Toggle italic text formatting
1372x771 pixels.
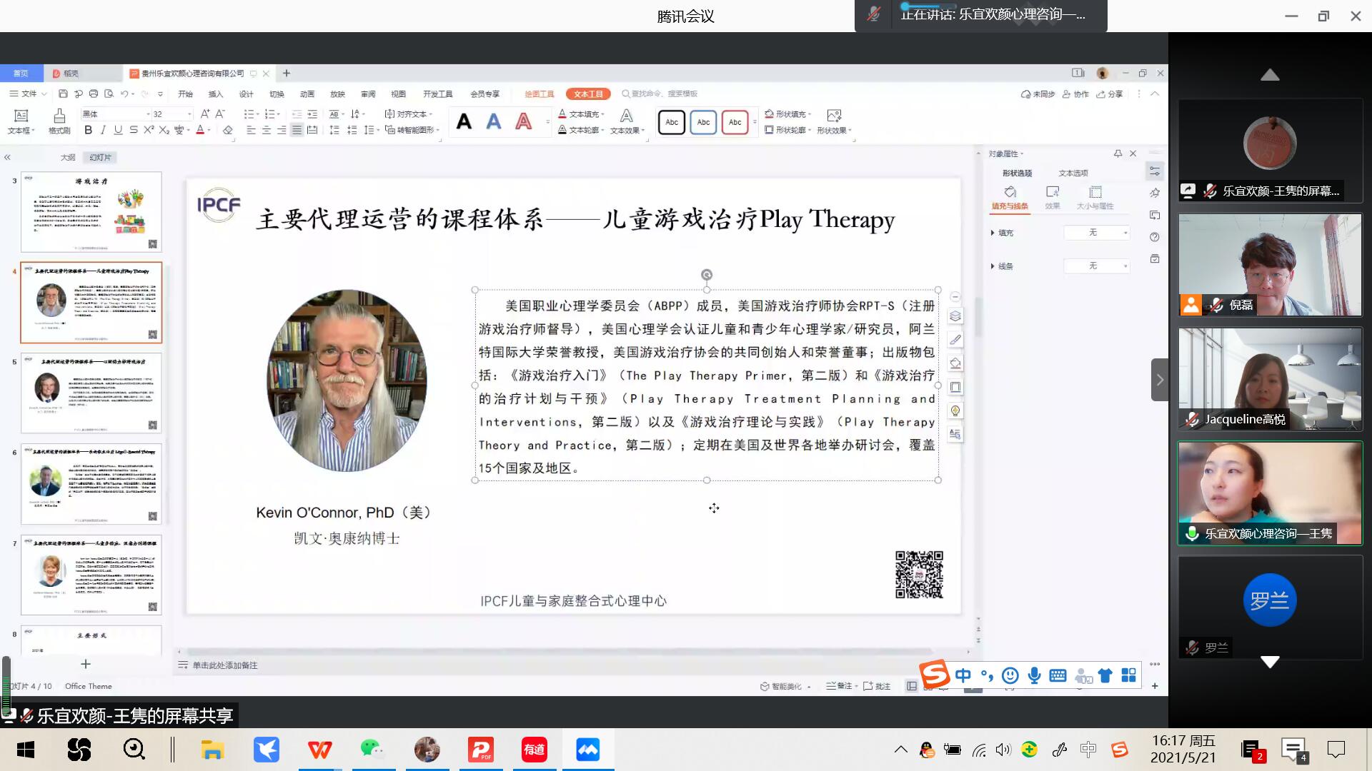103,130
